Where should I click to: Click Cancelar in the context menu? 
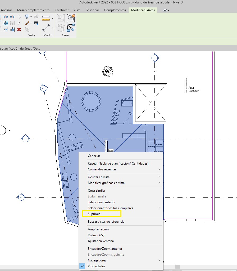pyautogui.click(x=94, y=156)
